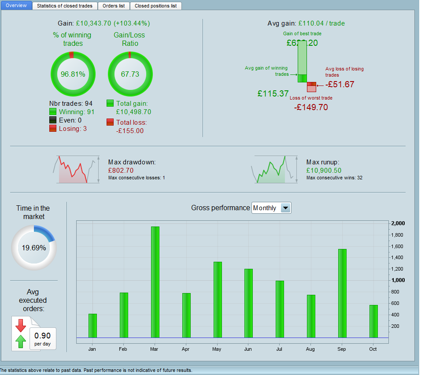
Task: Click the £10,900.50 max runup value
Action: [324, 170]
